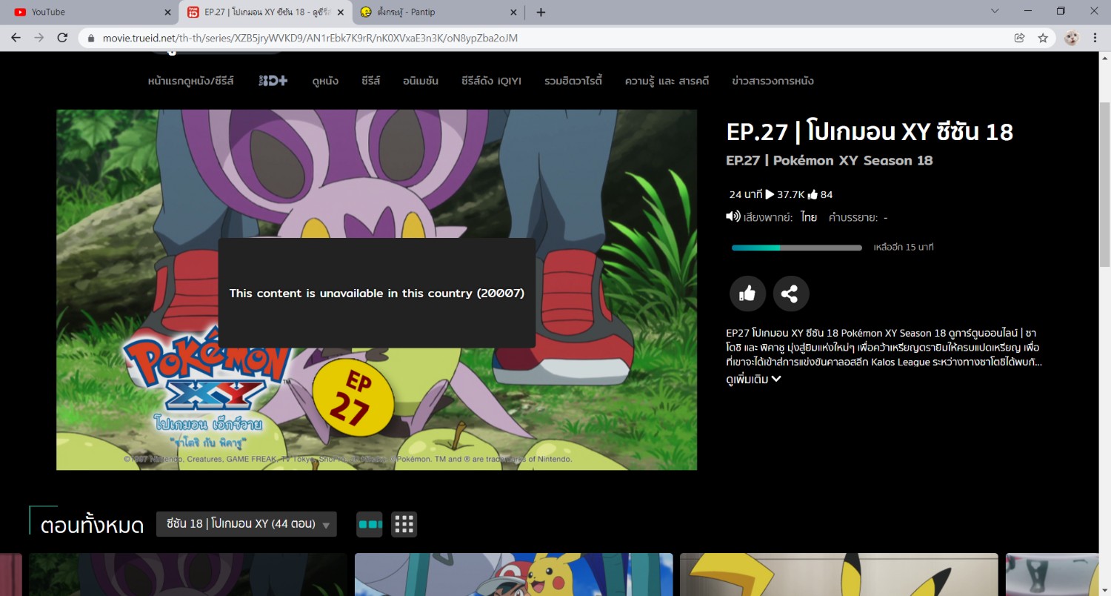Switch to the YouTube tab

click(x=89, y=12)
